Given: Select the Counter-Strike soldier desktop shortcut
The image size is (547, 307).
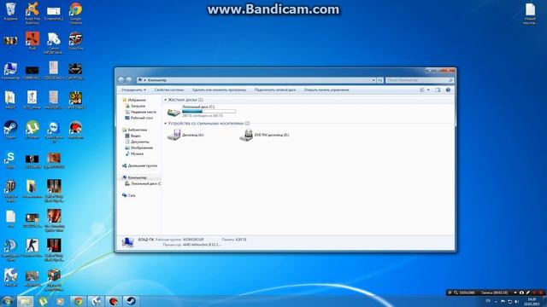Looking at the screenshot, I should [32, 248].
